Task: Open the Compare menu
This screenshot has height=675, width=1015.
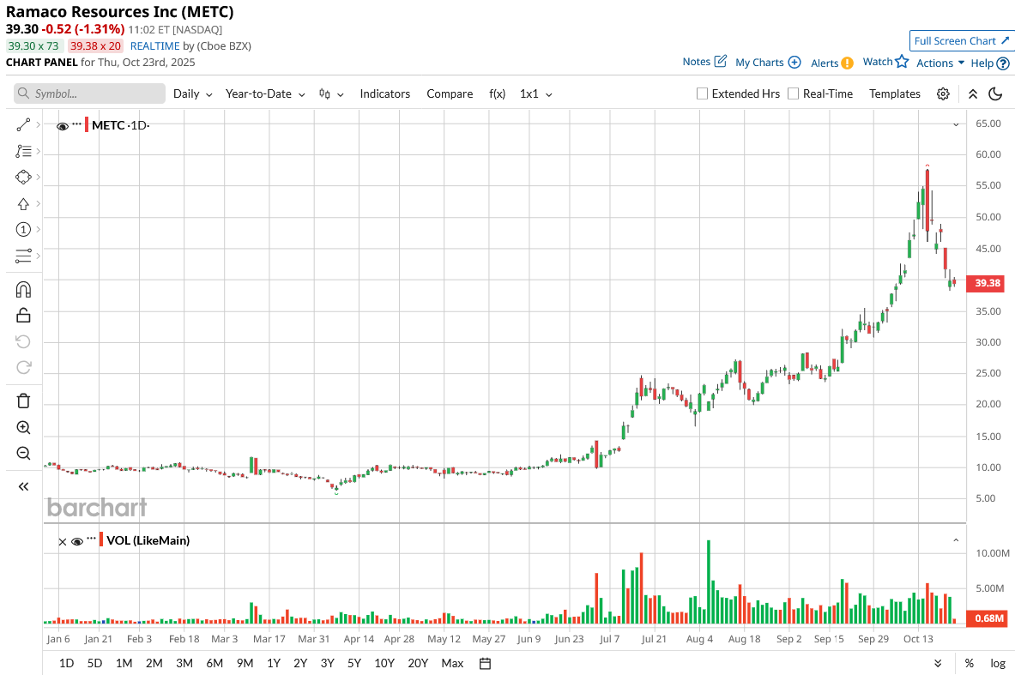Action: 450,93
